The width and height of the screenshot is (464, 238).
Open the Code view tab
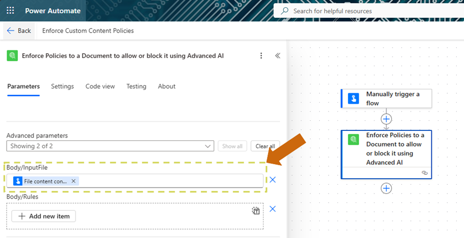click(100, 87)
